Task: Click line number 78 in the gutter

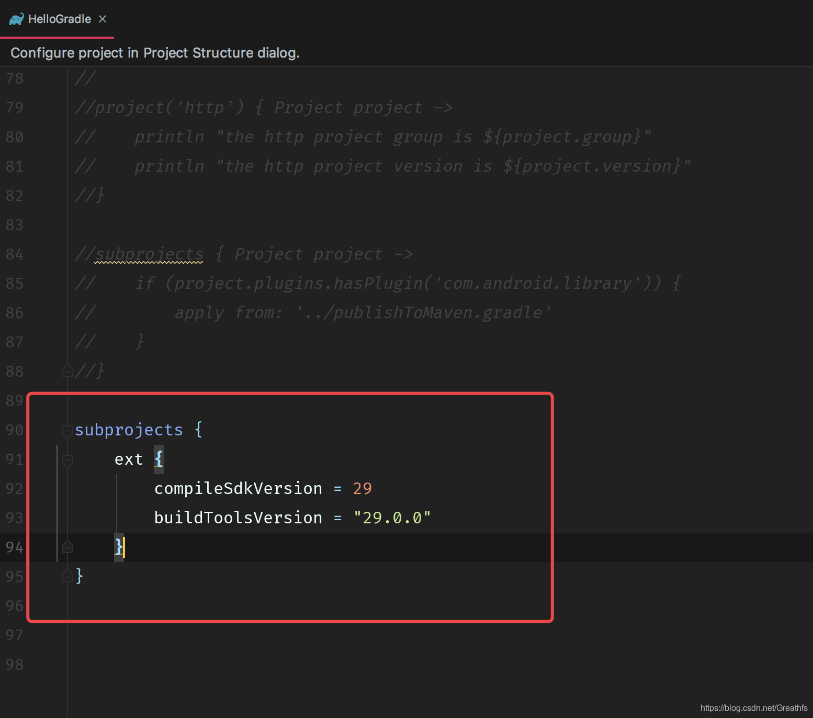Action: [15, 78]
